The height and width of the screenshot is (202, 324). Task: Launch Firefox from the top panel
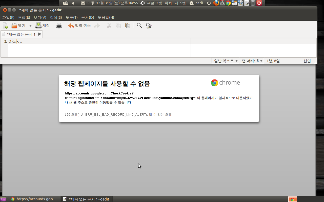point(216,3)
